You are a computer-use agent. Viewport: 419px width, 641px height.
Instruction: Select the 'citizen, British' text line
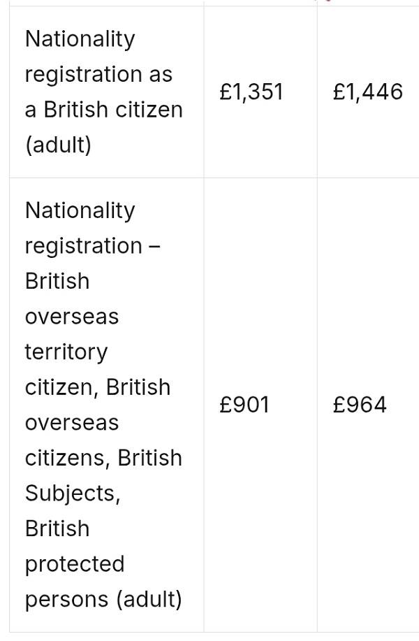97,387
